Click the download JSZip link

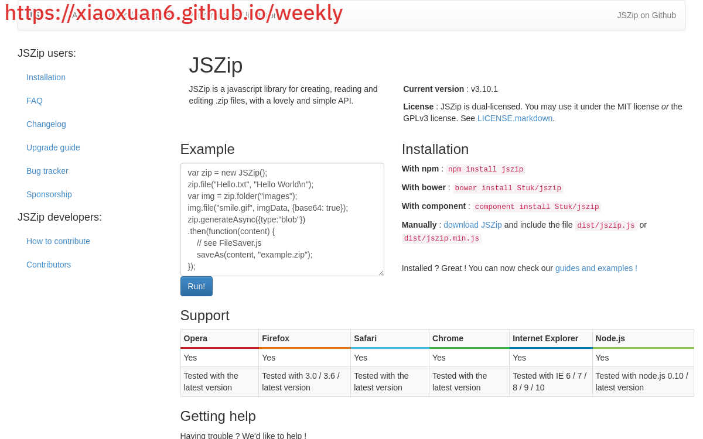click(472, 225)
